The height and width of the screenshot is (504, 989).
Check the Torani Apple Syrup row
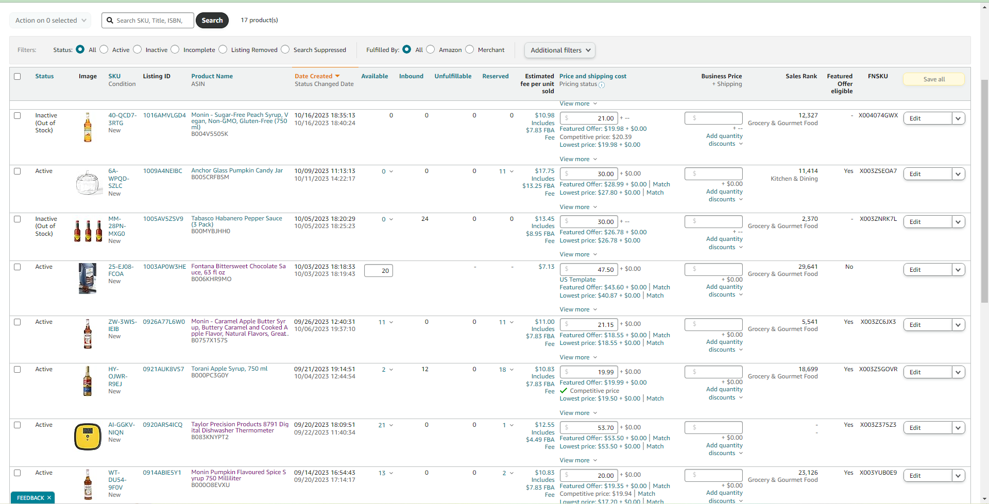(18, 369)
